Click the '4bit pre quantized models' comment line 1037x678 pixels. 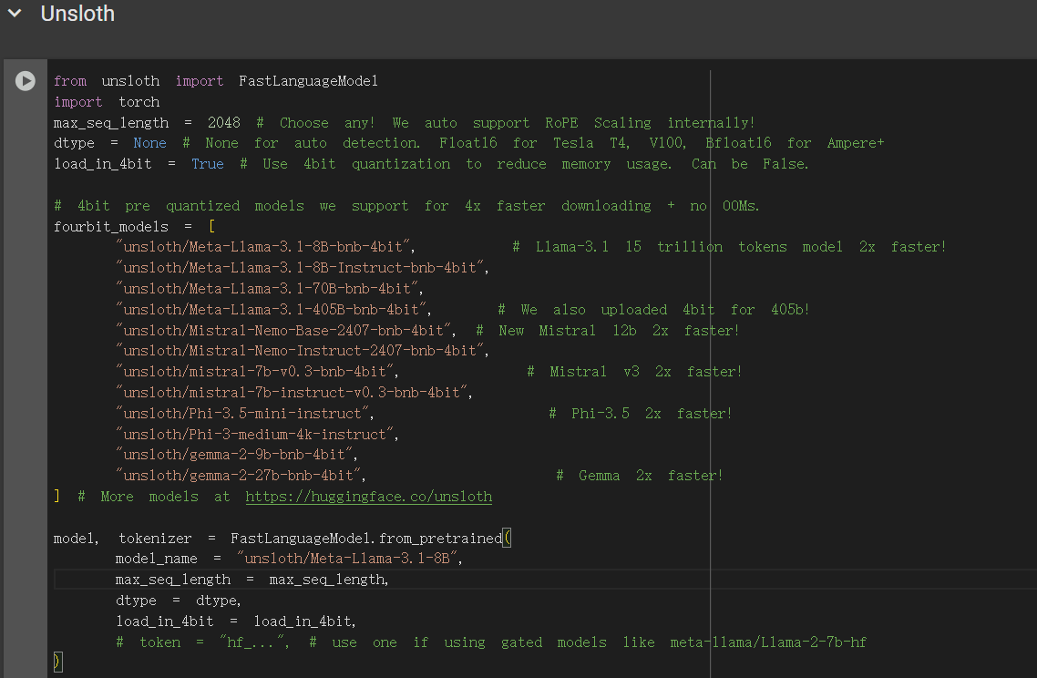point(406,206)
